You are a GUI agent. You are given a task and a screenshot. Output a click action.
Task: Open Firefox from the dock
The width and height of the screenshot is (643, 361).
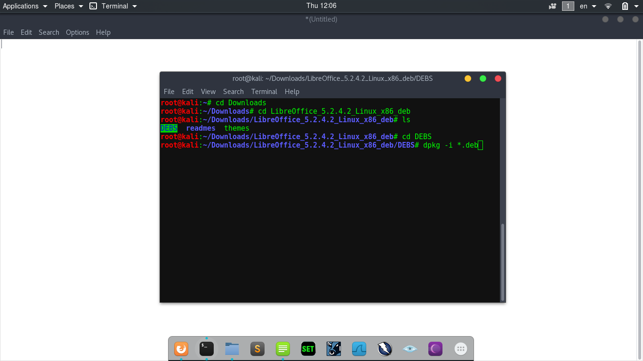[x=181, y=349]
